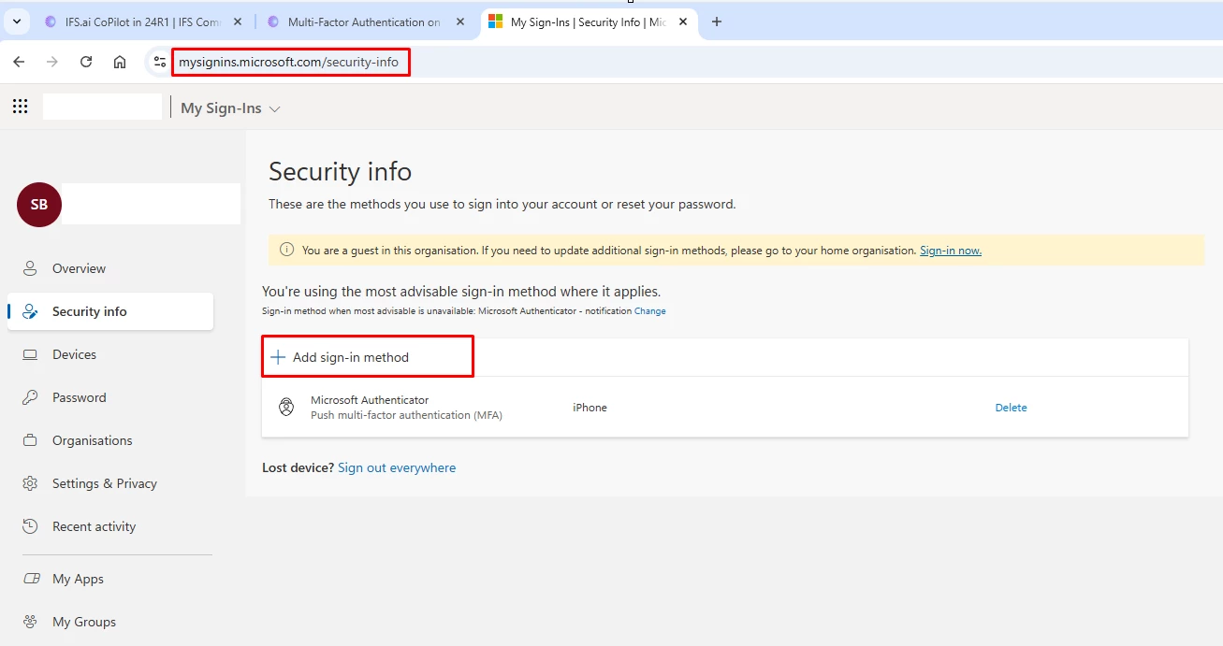
Task: Open Organisations in the sidebar
Action: [x=110, y=440]
